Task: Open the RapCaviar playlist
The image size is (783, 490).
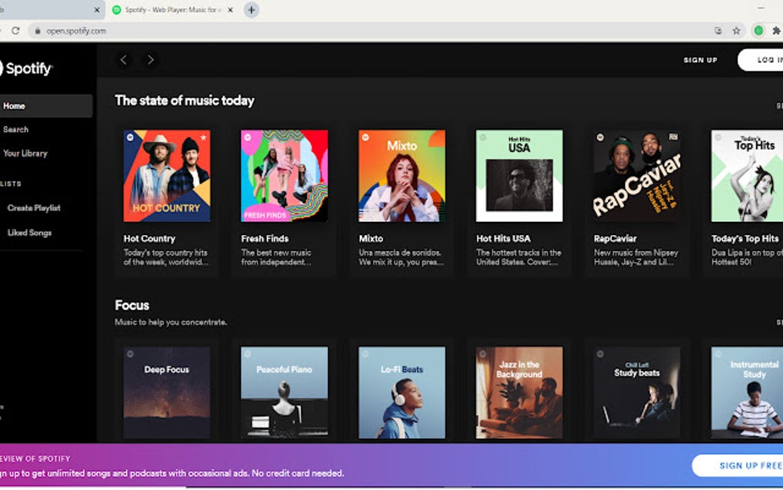Action: click(636, 175)
